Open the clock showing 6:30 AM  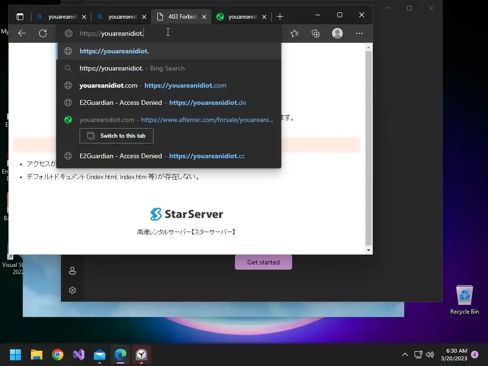454,355
